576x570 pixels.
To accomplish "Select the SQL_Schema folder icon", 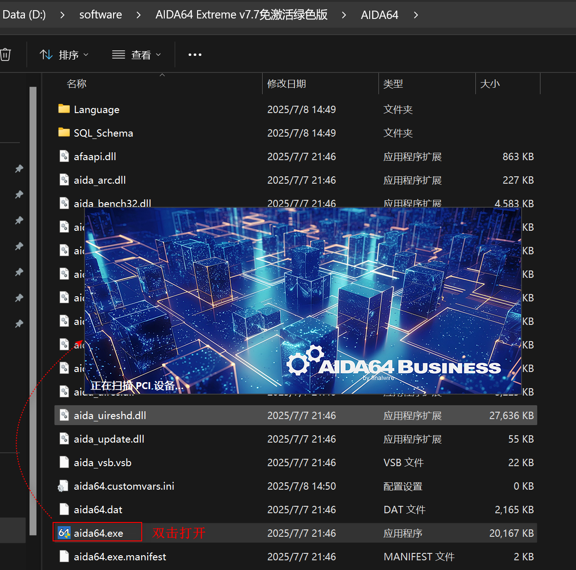I will click(64, 132).
